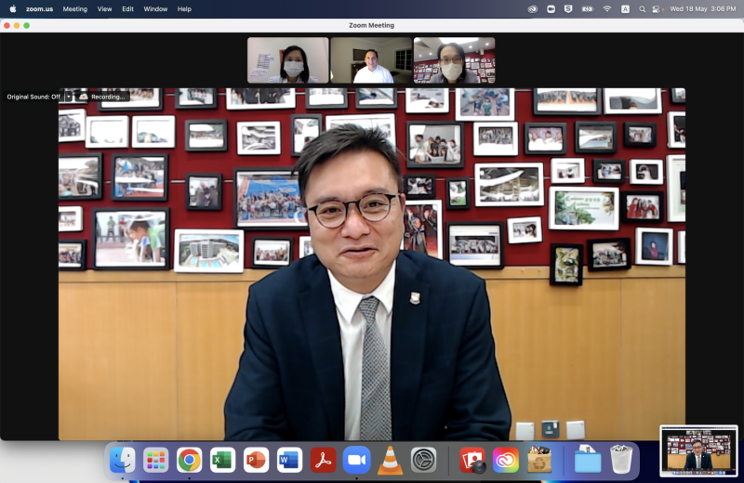The height and width of the screenshot is (483, 744).
Task: Open Finder from the Dock
Action: (123, 460)
